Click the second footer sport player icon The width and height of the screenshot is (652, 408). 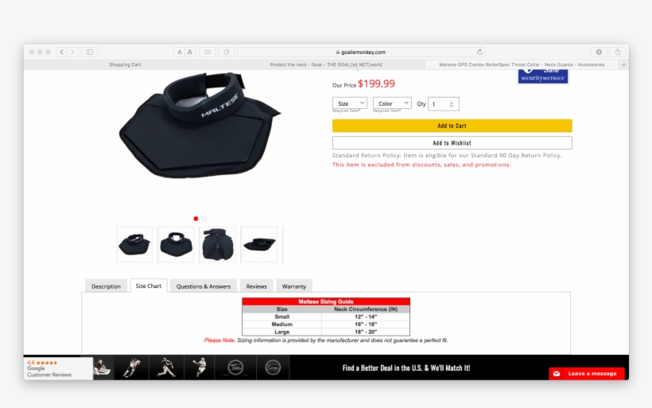(x=131, y=367)
